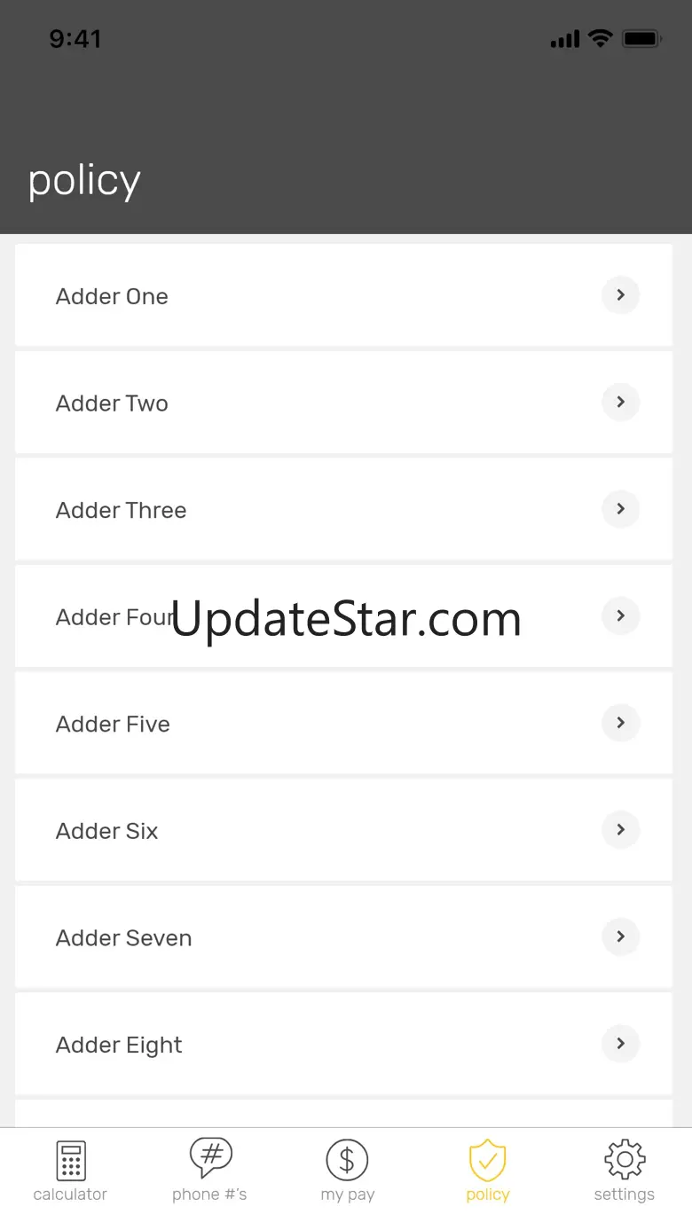The image size is (692, 1230).
Task: Expand Adder Two chevron arrow
Action: click(621, 402)
